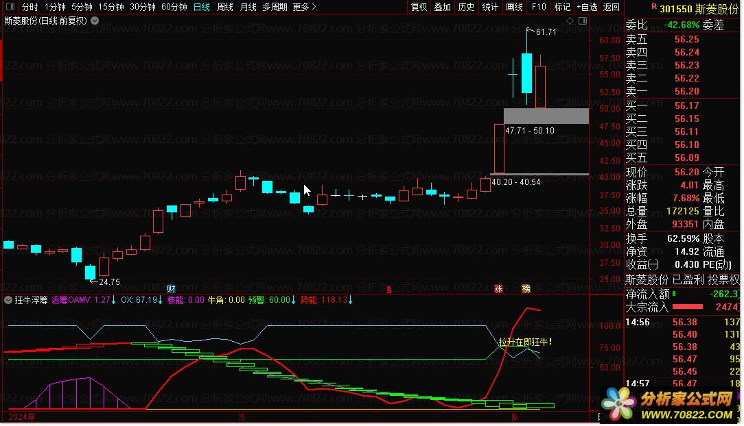The image size is (744, 426).
Task: Click the 涨 marker icon
Action: [499, 289]
